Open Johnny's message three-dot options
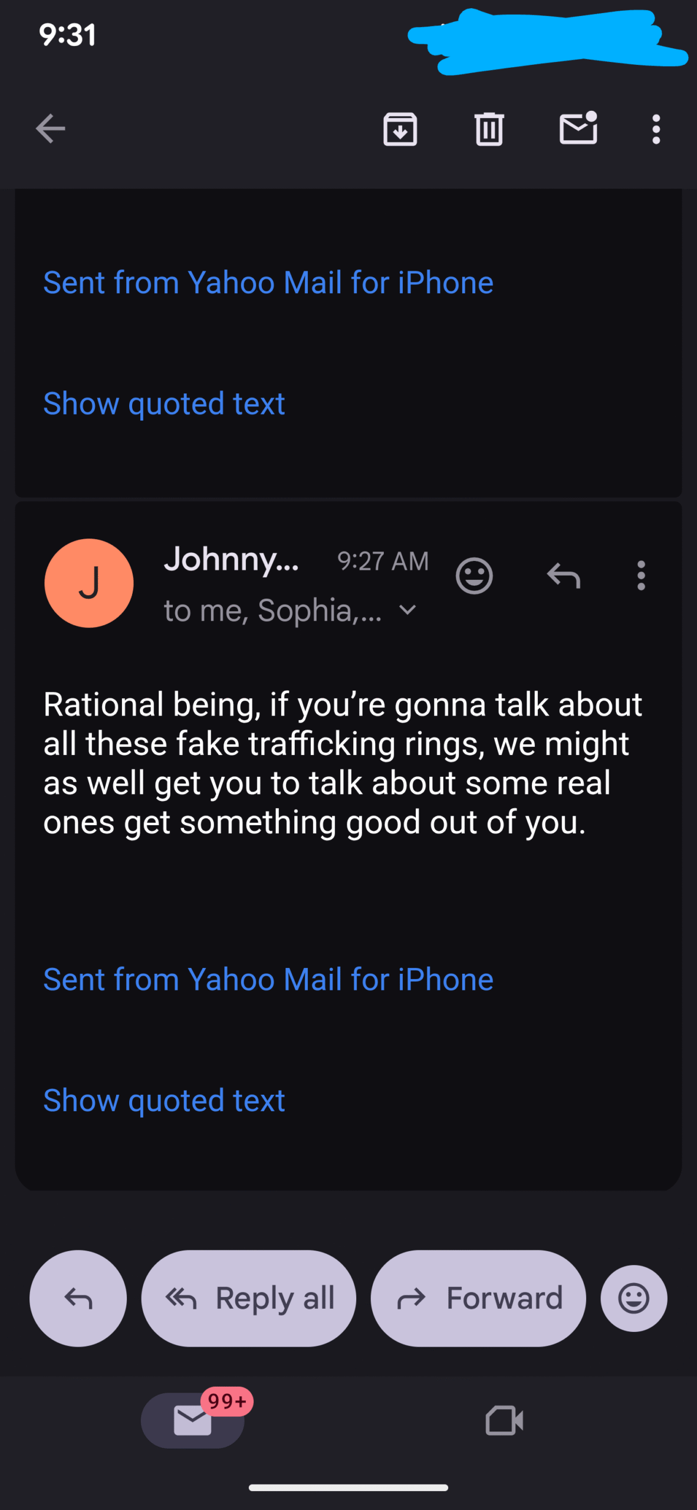The image size is (697, 1510). click(x=641, y=575)
